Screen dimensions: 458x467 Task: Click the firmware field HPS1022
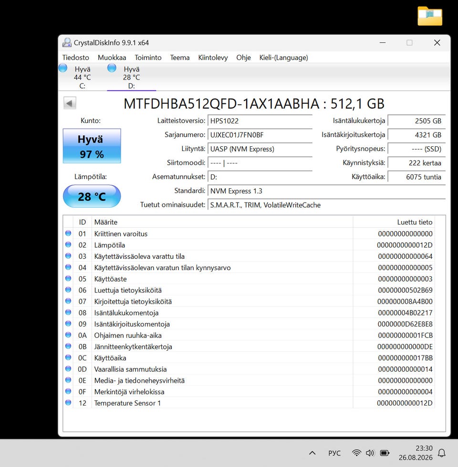point(260,121)
